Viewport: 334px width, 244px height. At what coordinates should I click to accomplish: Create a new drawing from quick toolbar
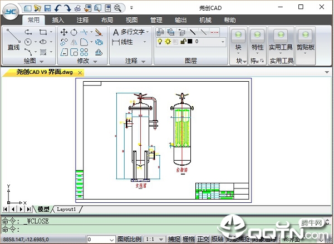point(28,8)
